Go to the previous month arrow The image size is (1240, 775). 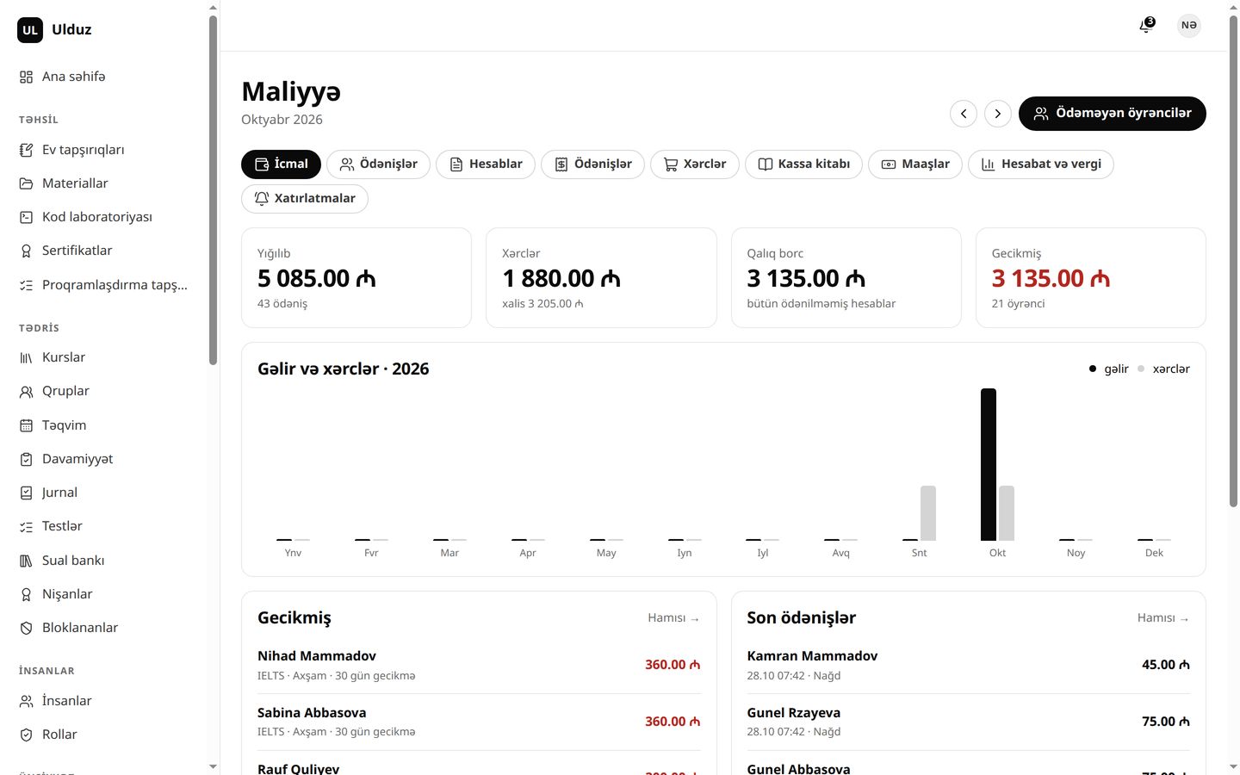pyautogui.click(x=964, y=114)
